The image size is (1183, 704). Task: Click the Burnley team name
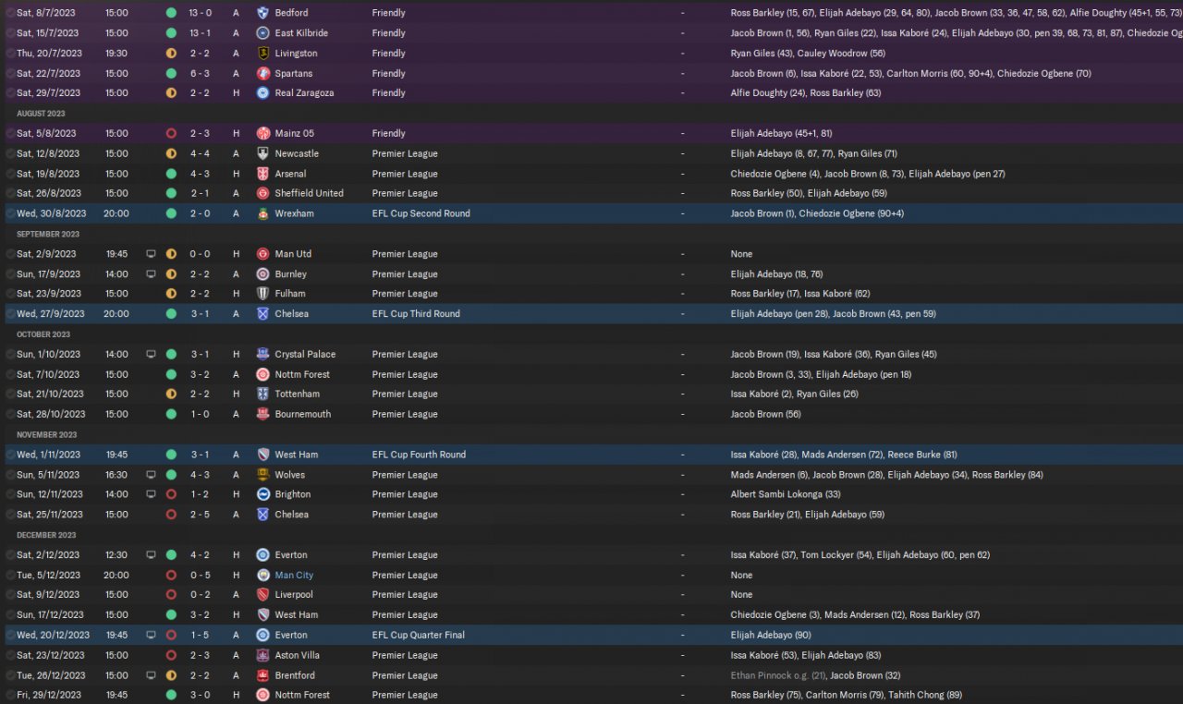point(291,274)
